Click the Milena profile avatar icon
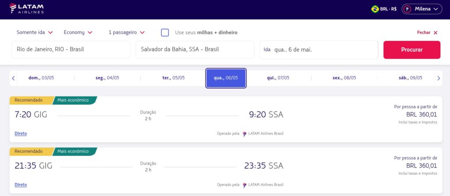This screenshot has width=450, height=196. 407,9
